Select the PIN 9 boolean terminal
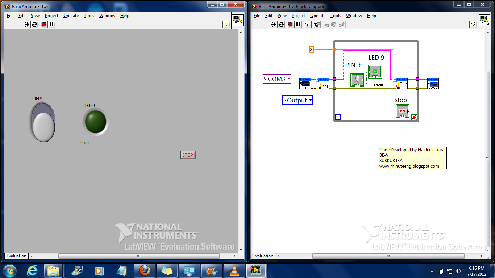Viewport: 495px width, 278px height. click(x=357, y=80)
